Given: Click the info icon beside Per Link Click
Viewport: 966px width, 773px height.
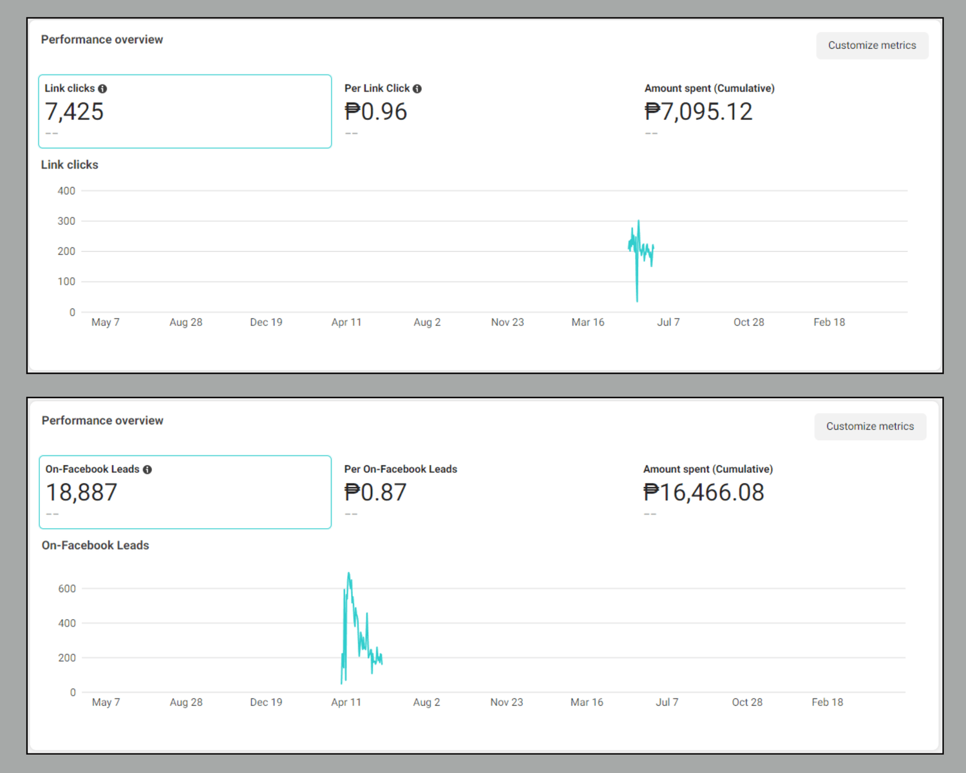Looking at the screenshot, I should (x=417, y=89).
